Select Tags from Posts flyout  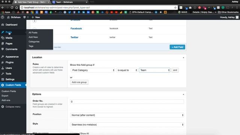(31, 46)
